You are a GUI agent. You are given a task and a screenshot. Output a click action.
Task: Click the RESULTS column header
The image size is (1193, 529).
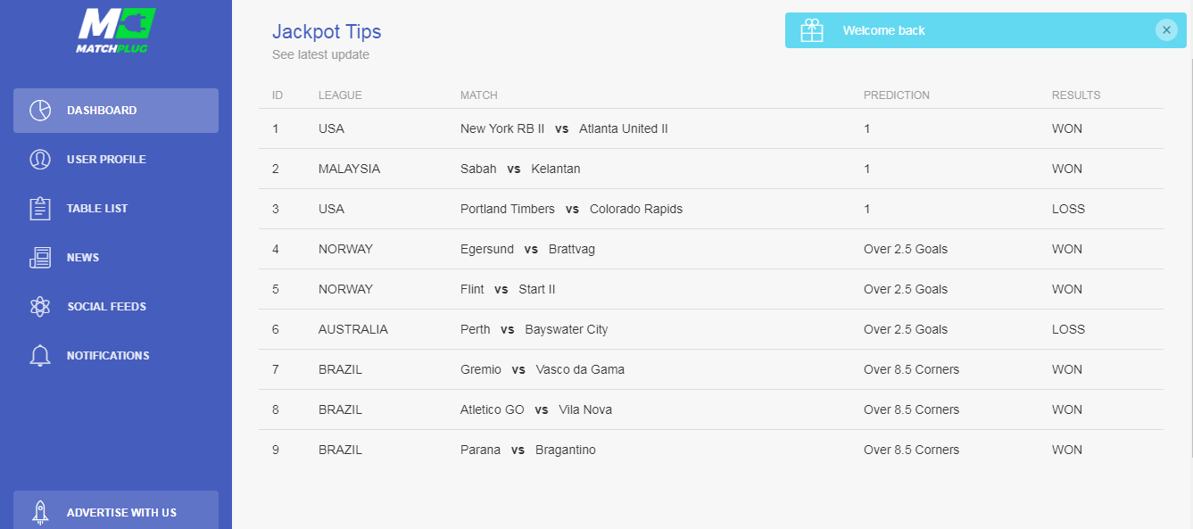(x=1076, y=95)
